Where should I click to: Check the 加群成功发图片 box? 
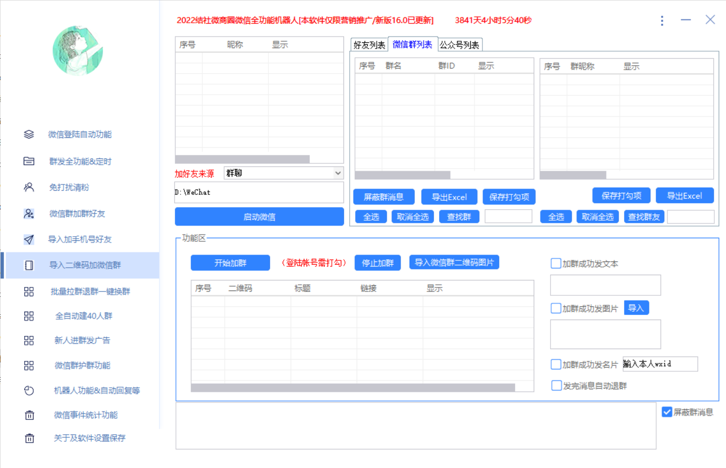coord(556,307)
